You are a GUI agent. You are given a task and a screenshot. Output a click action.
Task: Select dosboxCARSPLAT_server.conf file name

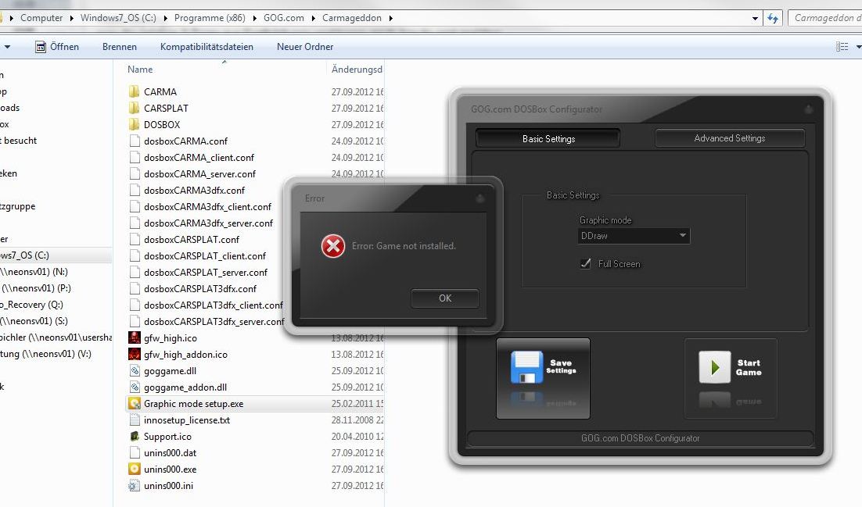pyautogui.click(x=206, y=273)
